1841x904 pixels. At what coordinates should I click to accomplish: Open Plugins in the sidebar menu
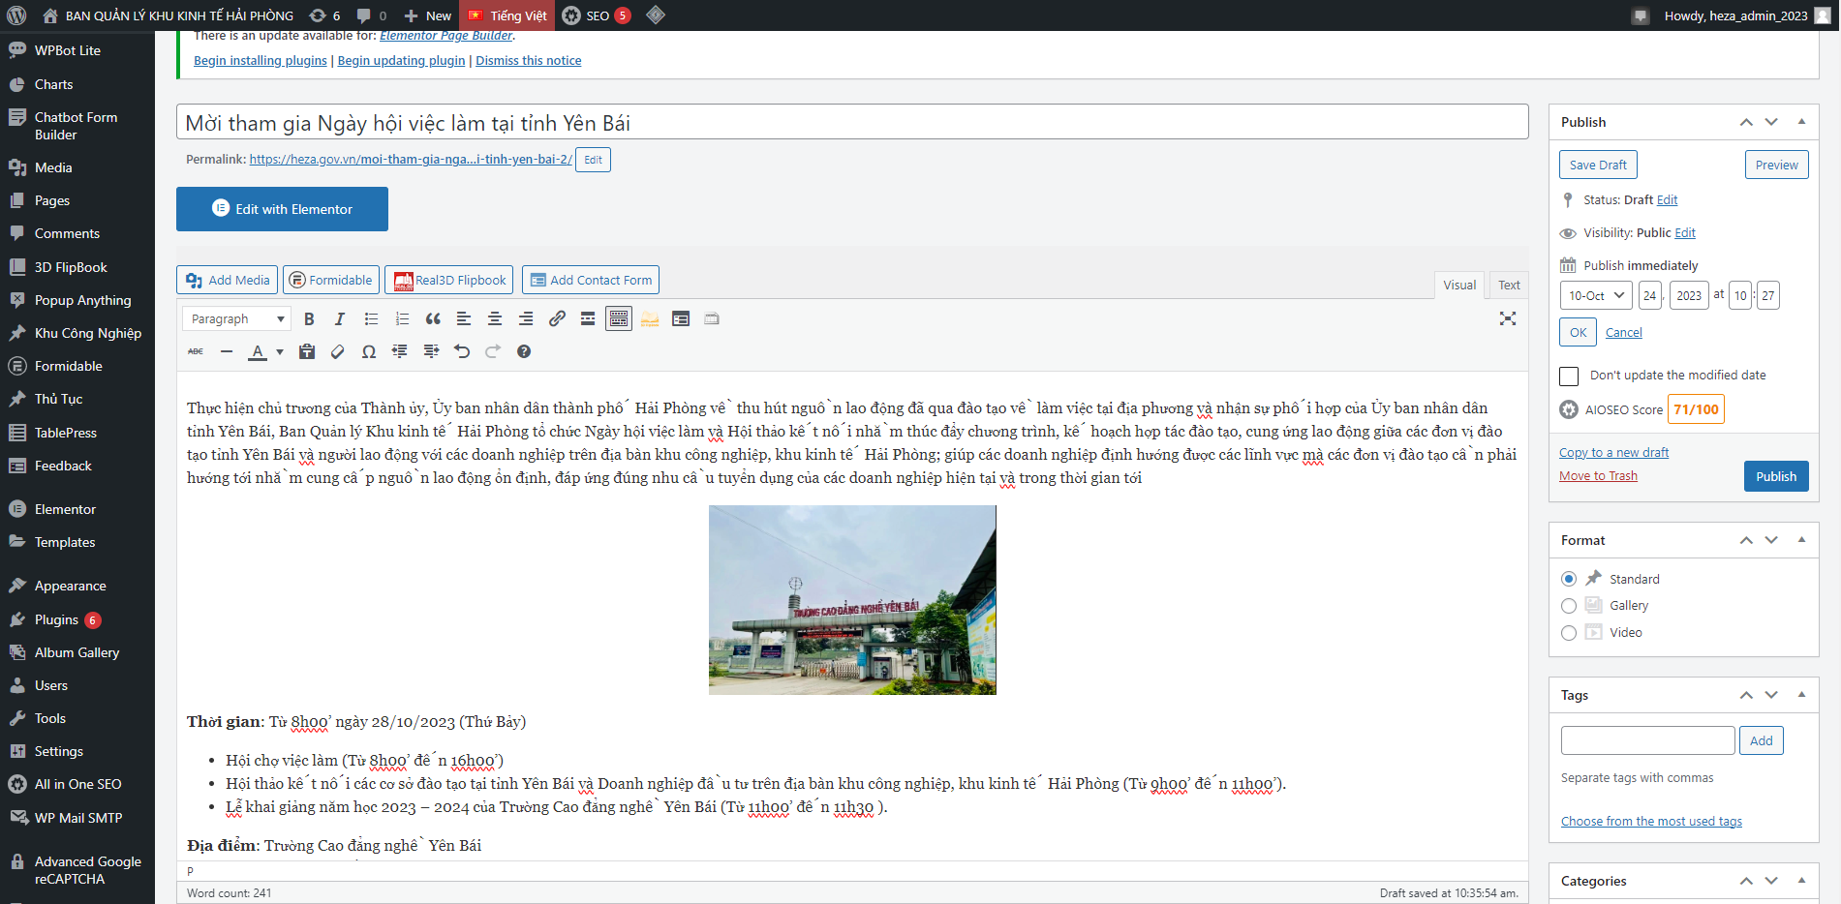tap(56, 619)
